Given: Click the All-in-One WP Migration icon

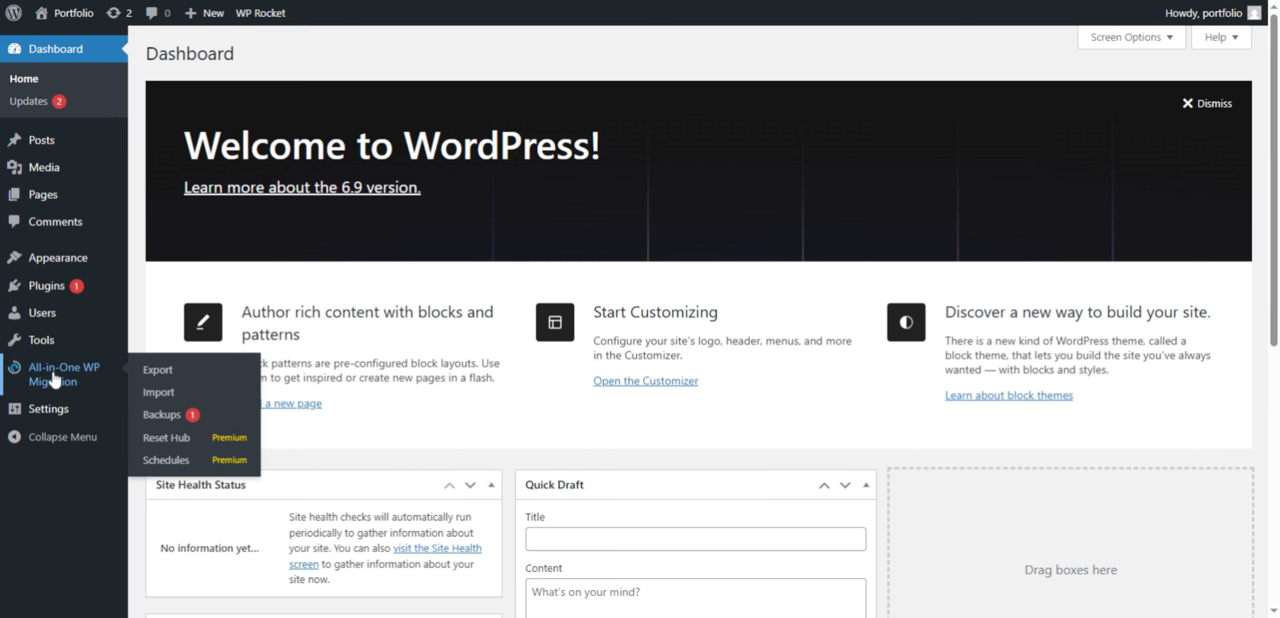Looking at the screenshot, I should [x=14, y=367].
